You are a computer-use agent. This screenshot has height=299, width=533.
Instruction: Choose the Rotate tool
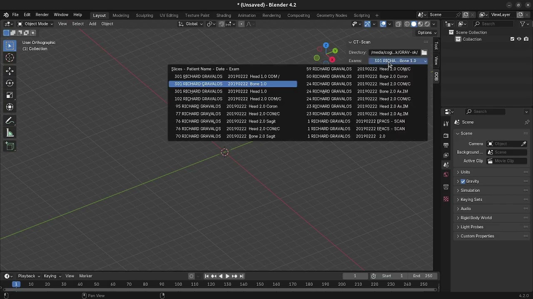coord(10,83)
